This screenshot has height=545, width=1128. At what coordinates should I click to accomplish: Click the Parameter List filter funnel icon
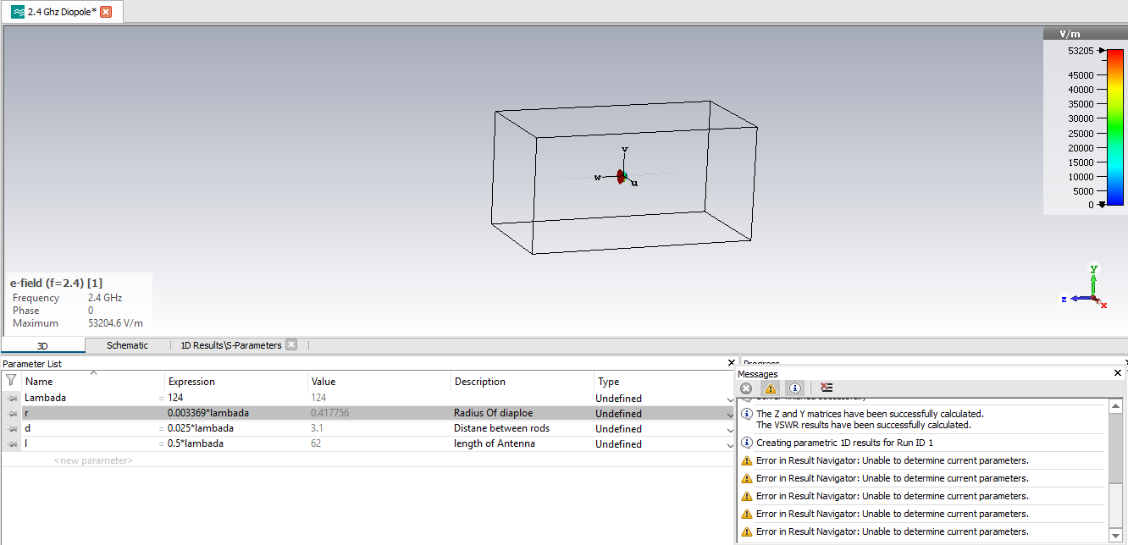click(11, 381)
